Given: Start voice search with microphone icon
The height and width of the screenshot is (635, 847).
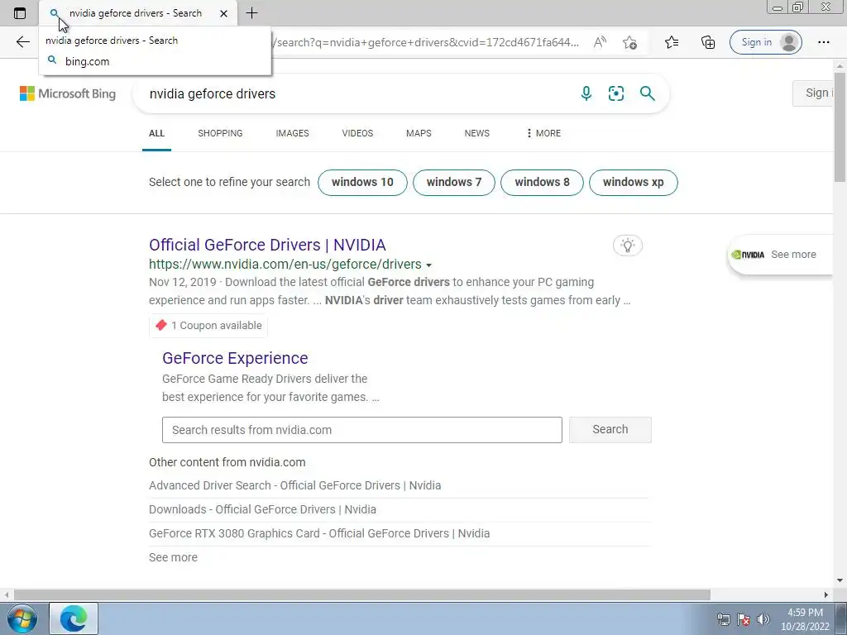Looking at the screenshot, I should click(586, 93).
